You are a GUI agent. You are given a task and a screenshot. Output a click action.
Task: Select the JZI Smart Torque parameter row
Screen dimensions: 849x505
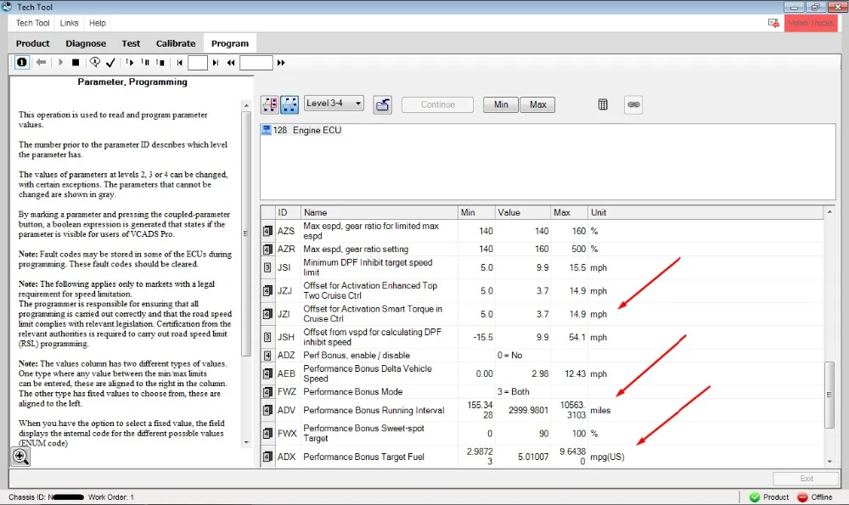374,314
